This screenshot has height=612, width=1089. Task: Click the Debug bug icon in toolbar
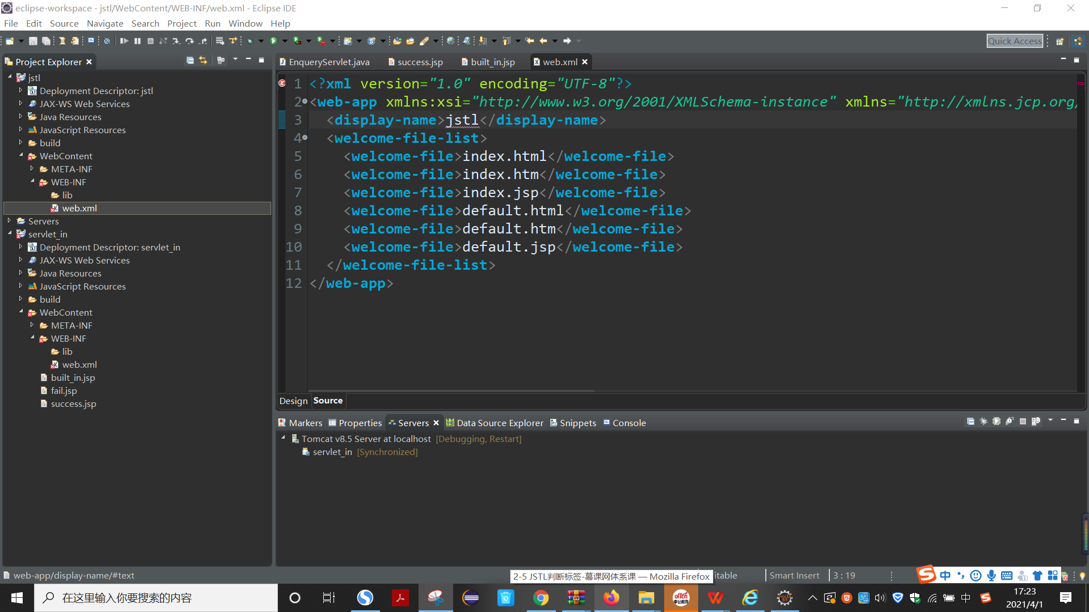tap(250, 41)
